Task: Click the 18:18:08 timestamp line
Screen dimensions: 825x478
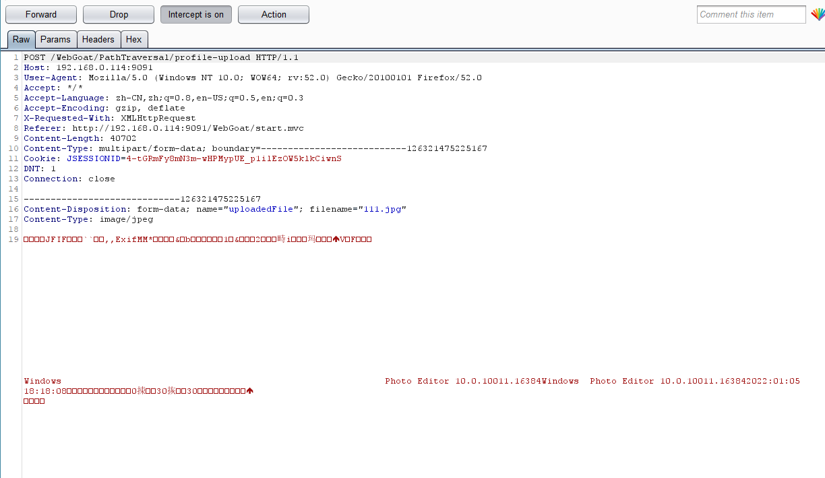Action: pos(138,391)
